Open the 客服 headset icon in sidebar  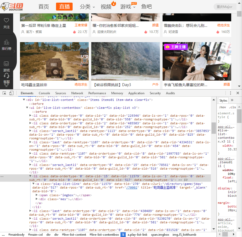click(7, 76)
